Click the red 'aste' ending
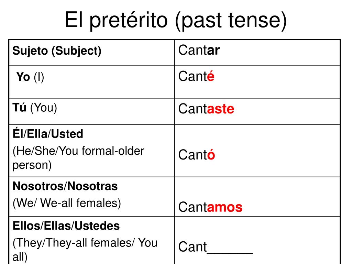 coord(220,109)
